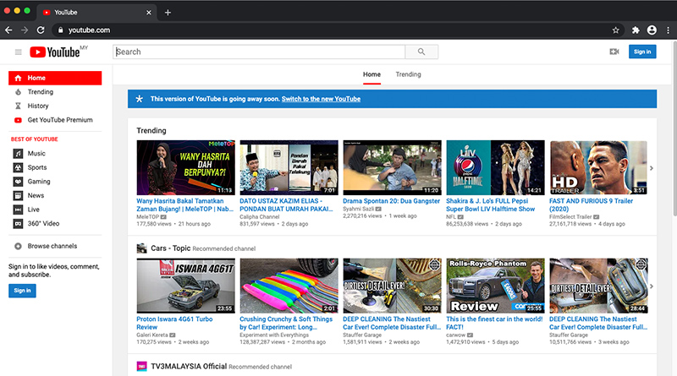Click the Sports category icon
The height and width of the screenshot is (376, 677).
click(18, 167)
